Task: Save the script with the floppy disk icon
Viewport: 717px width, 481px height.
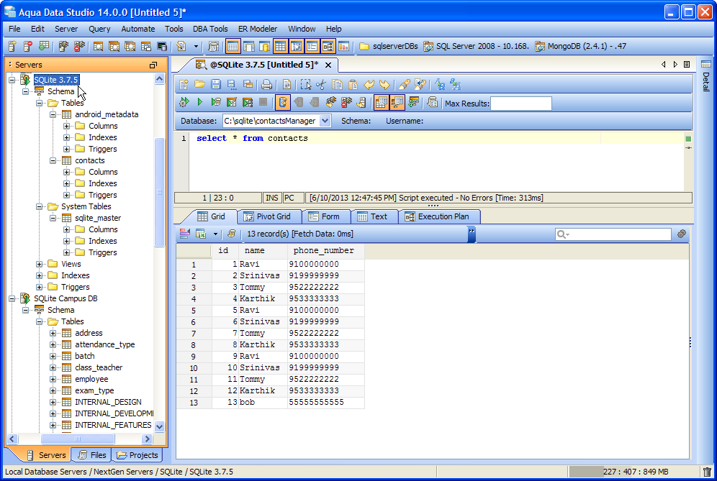Action: point(216,85)
